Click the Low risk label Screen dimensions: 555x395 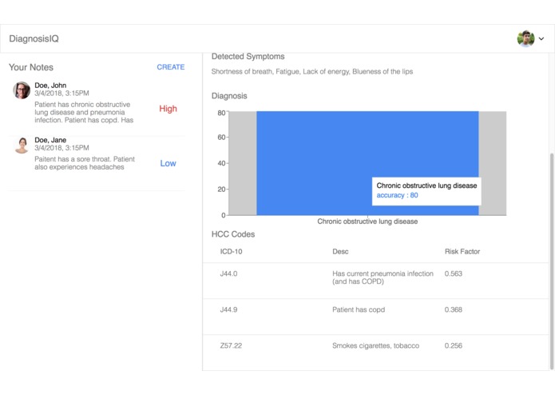[168, 163]
